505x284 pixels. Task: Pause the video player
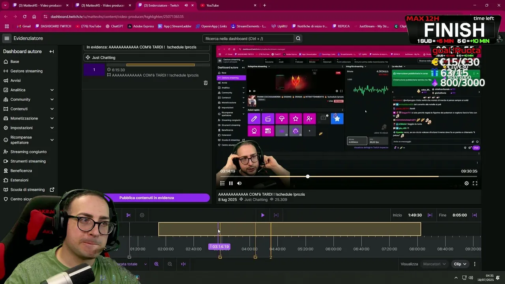click(231, 183)
